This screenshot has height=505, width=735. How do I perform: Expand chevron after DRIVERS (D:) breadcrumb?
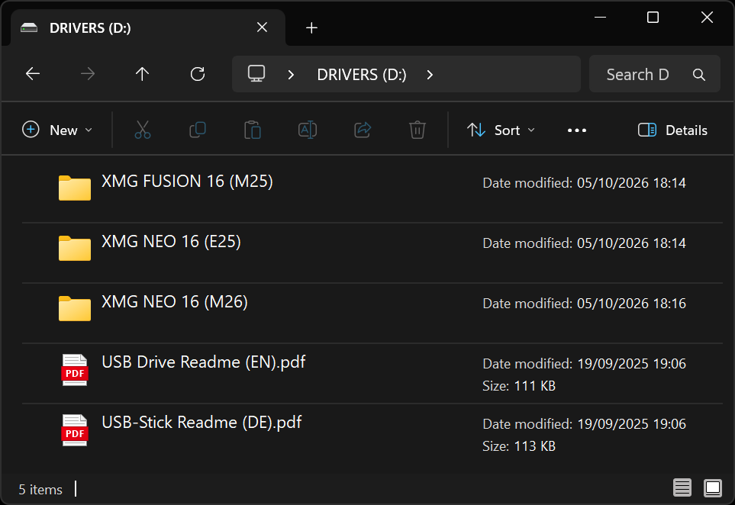(x=430, y=75)
